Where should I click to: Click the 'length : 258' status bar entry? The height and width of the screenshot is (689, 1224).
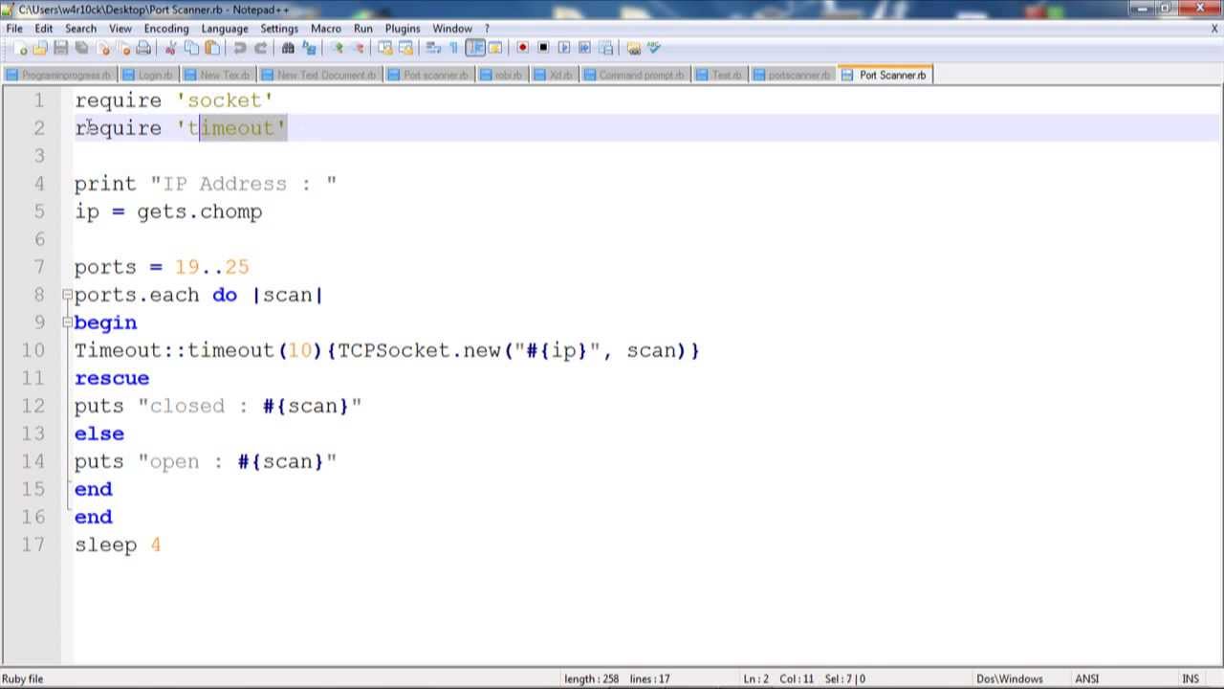(591, 678)
